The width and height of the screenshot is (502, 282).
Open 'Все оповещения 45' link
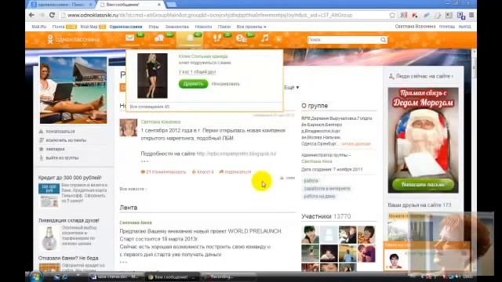150,107
